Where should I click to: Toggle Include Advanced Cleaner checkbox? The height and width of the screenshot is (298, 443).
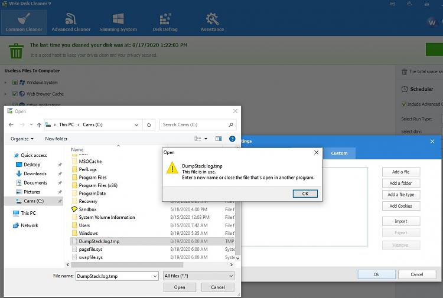point(404,104)
